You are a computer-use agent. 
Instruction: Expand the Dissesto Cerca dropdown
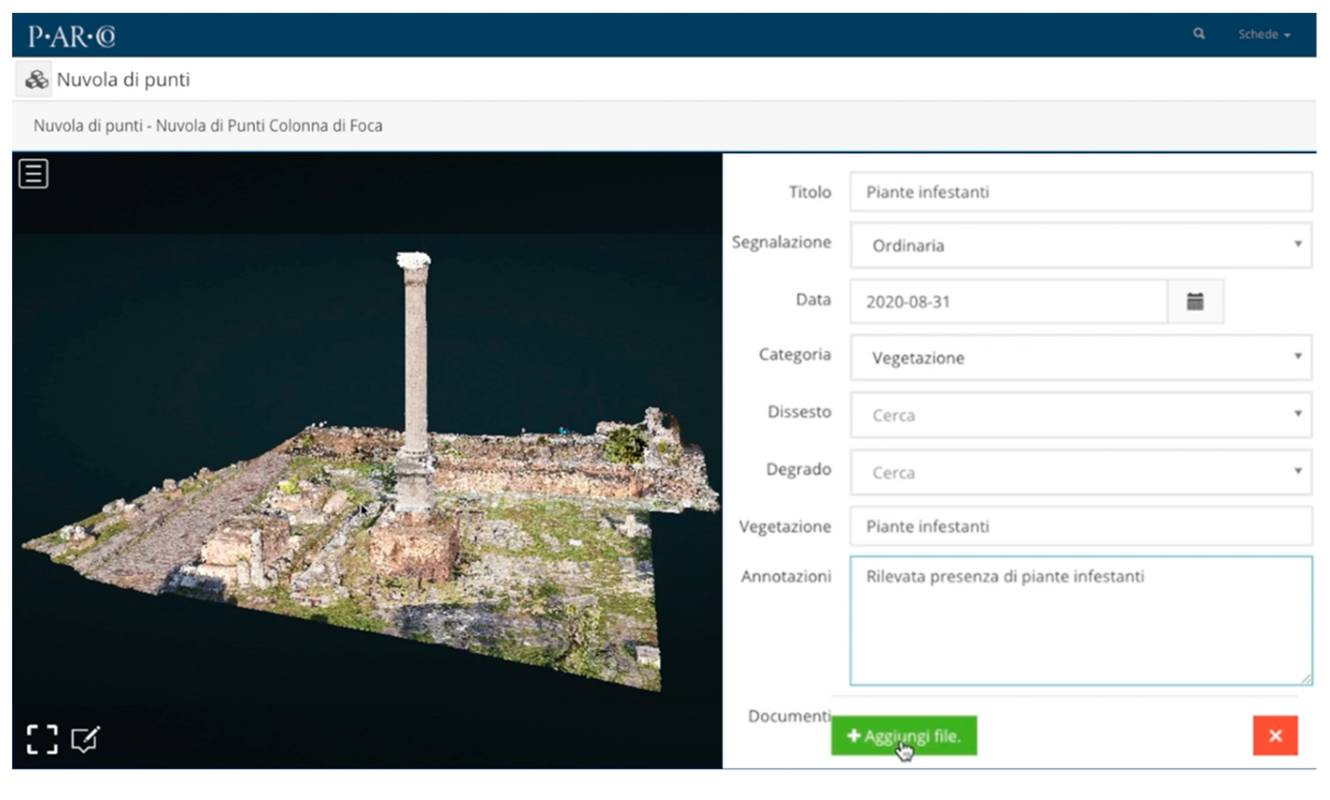tap(1080, 415)
